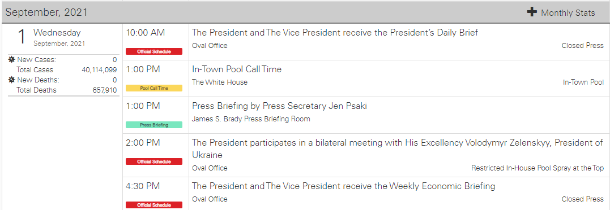Open bilateral meeting with Zelenskyy entry
This screenshot has height=210, width=610.
click(398, 149)
